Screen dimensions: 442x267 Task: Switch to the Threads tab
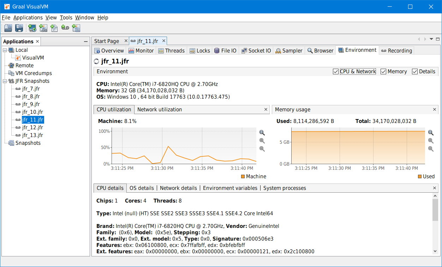[171, 51]
